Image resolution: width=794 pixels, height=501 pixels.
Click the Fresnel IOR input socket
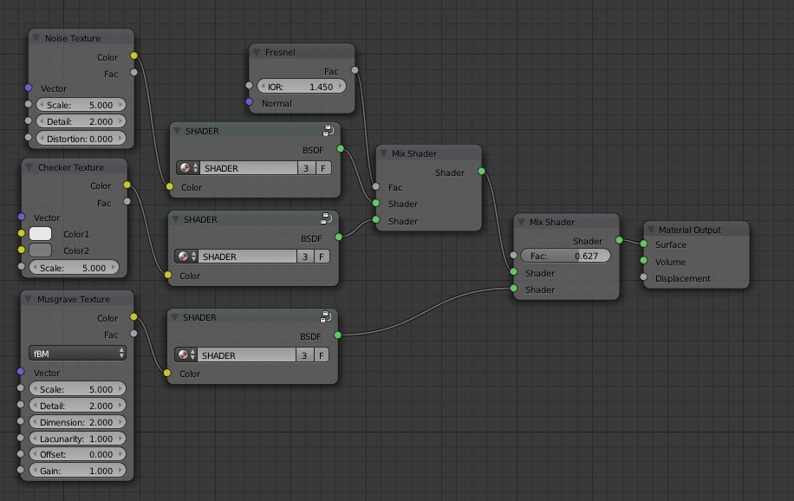tap(249, 86)
